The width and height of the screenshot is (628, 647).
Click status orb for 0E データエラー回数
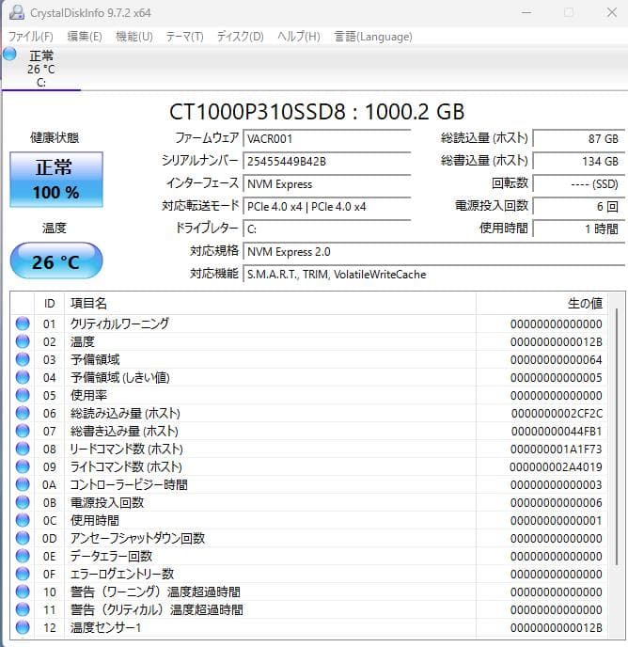23,556
